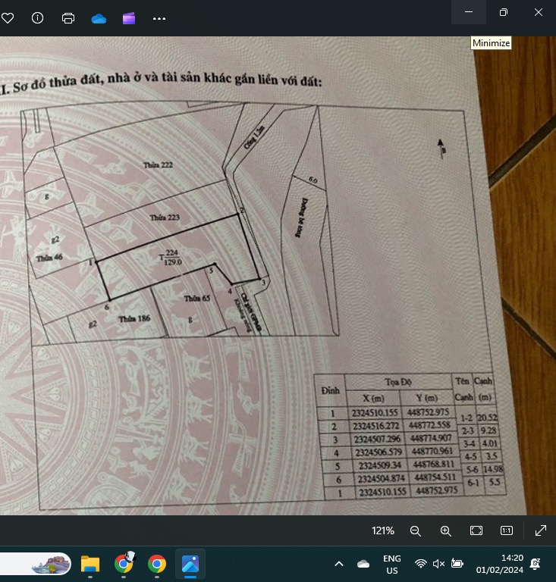
Task: Zoom in with the magnifier plus icon
Action: pos(446,530)
